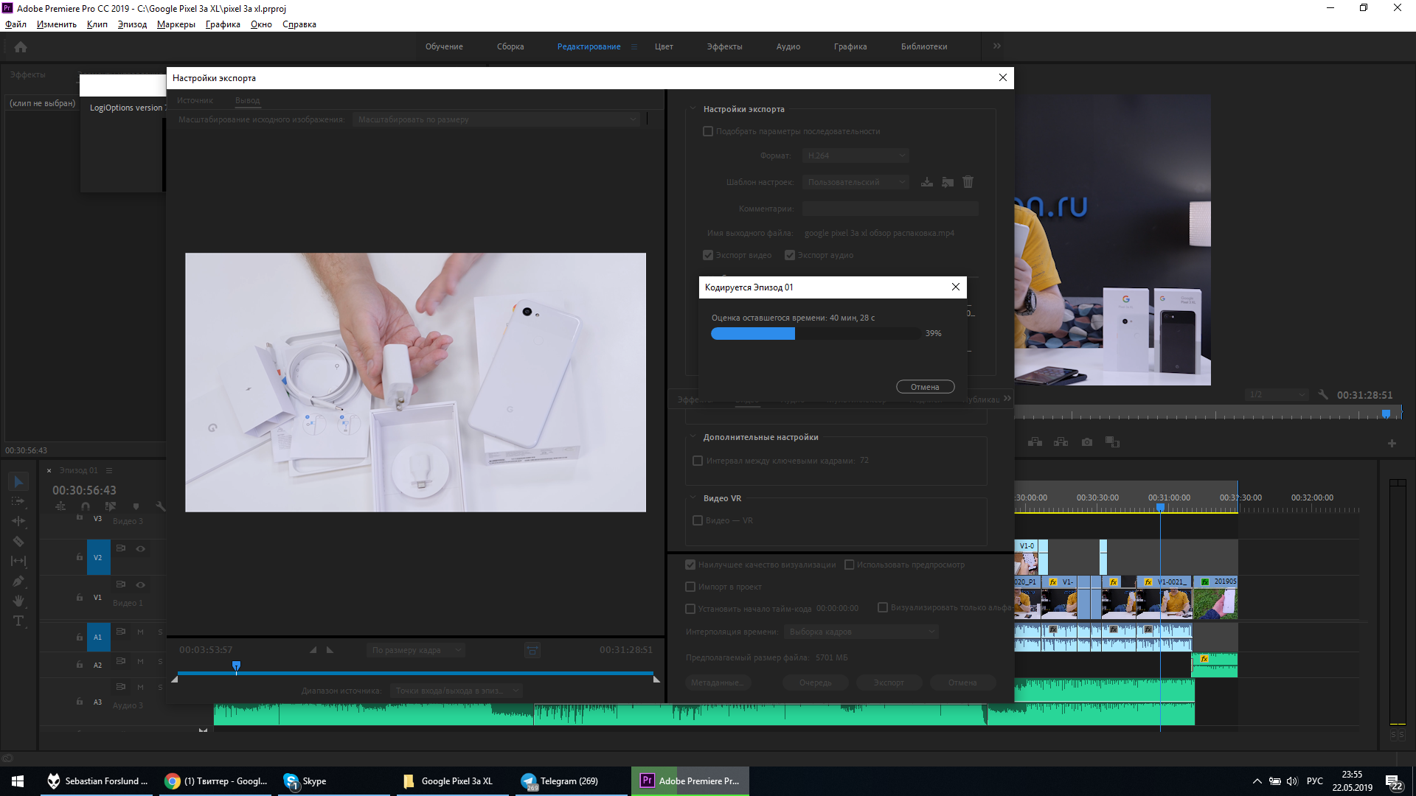The height and width of the screenshot is (796, 1416).
Task: Open timeline display settings wrench
Action: click(x=161, y=506)
